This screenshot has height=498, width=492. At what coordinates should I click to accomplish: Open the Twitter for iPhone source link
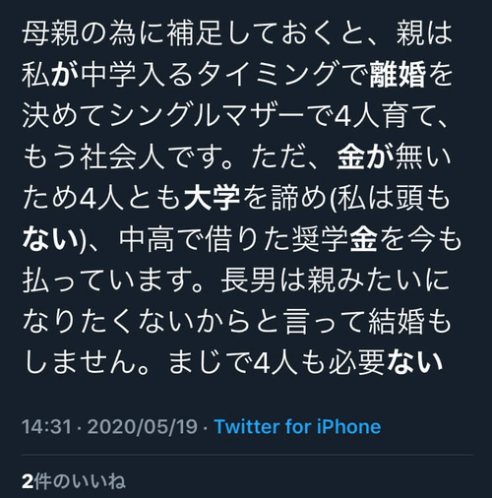[x=297, y=427]
